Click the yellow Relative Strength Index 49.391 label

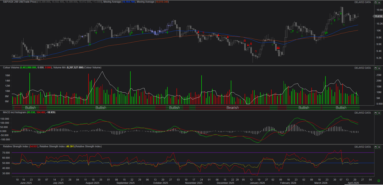pos(57,146)
